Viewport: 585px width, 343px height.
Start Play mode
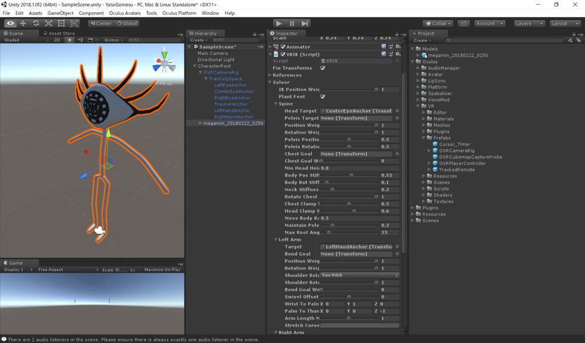pos(279,23)
